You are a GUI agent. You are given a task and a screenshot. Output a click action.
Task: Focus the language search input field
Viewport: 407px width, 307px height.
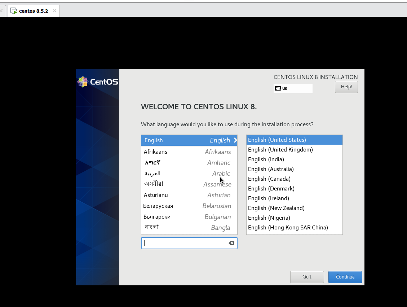[189, 243]
